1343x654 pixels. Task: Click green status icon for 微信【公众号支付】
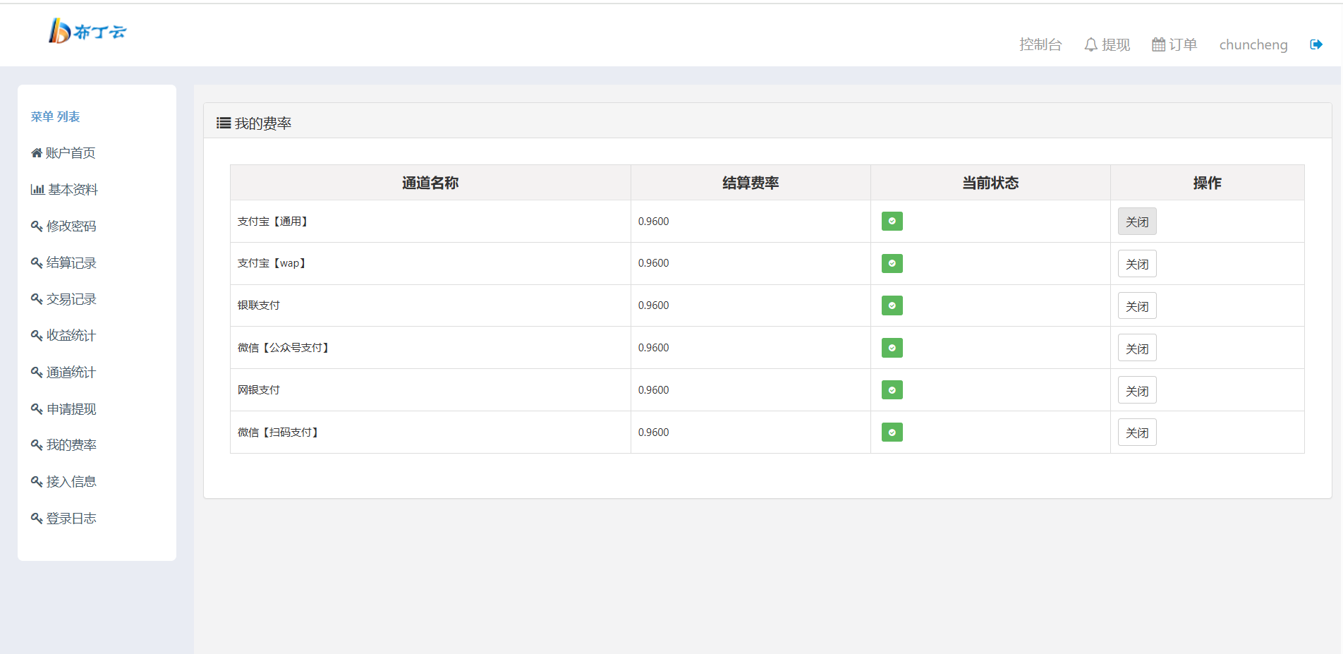point(892,348)
